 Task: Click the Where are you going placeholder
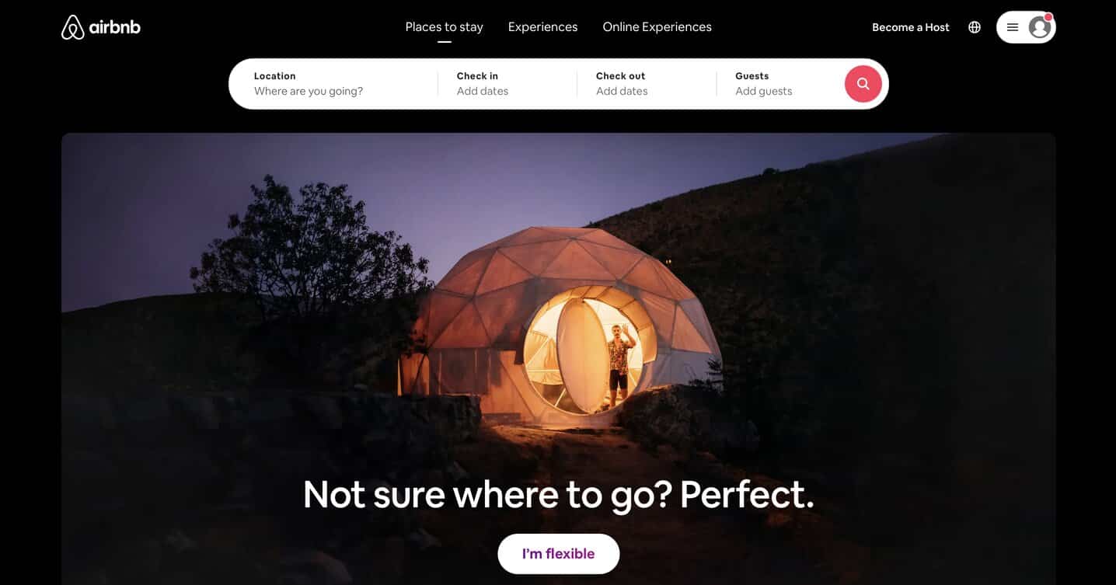(309, 91)
